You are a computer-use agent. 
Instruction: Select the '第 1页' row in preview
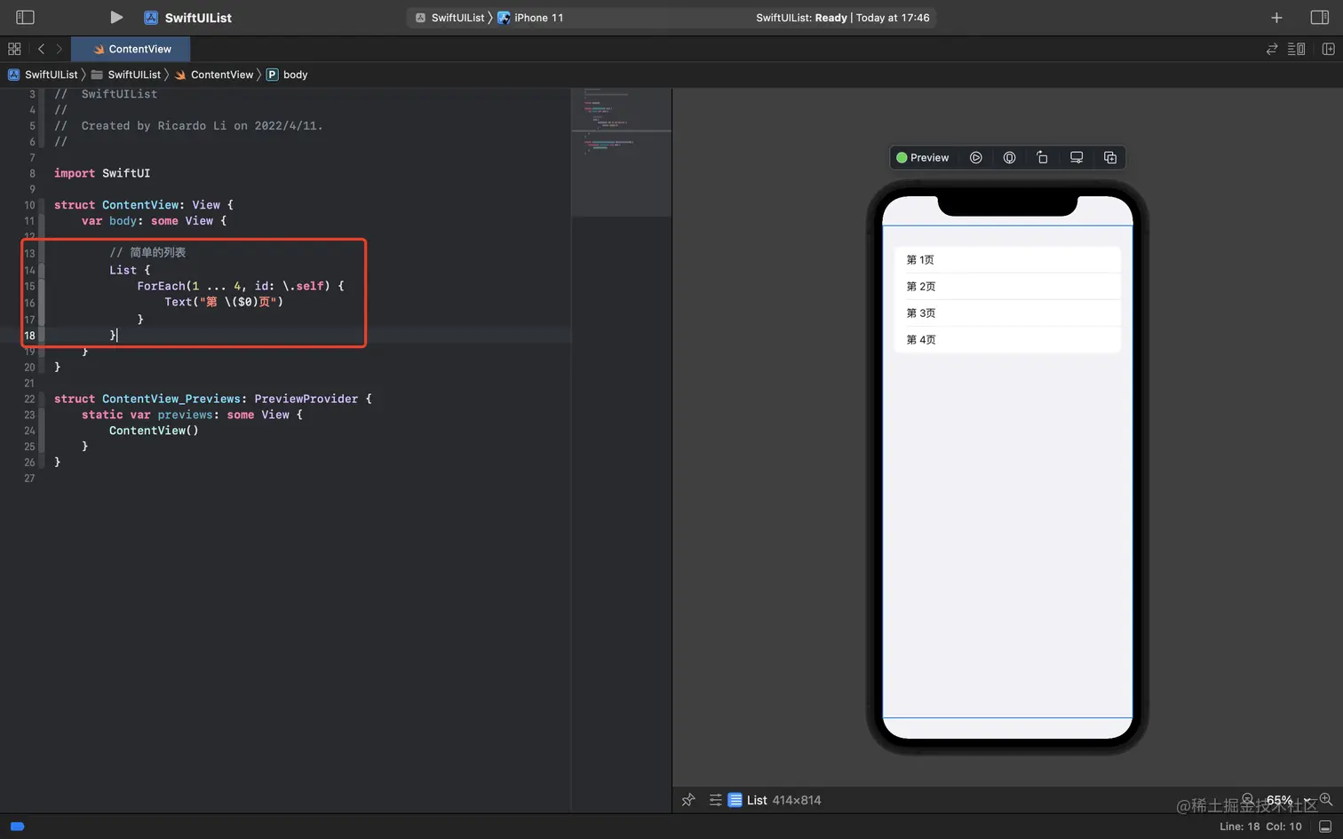[1007, 259]
